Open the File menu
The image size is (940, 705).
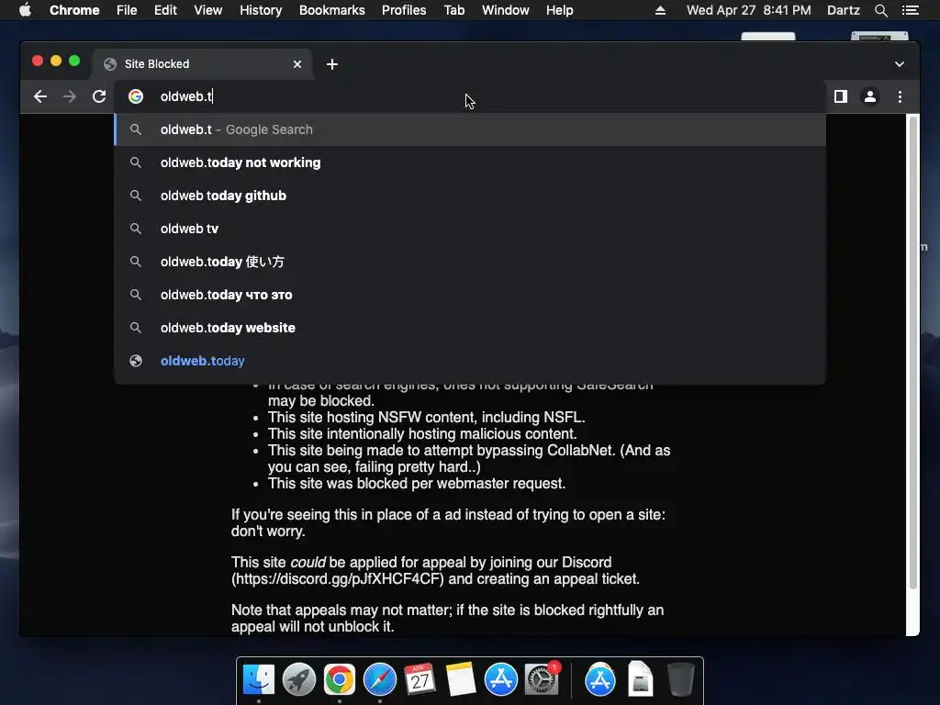click(127, 10)
